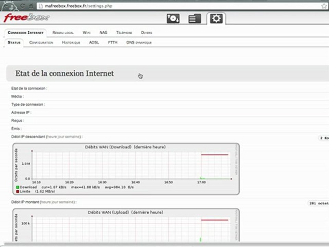Viewport: 329px width, 247px height.
Task: Click 'semaine' link for Débit IP montant
Action: click(x=66, y=202)
